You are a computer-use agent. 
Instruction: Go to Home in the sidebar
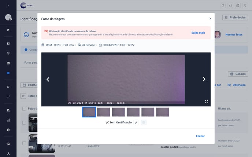coord(8,30)
